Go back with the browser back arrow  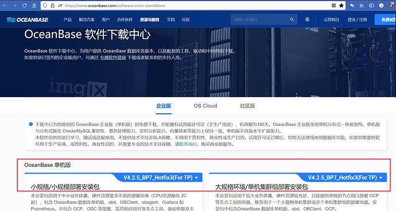tap(5, 5)
